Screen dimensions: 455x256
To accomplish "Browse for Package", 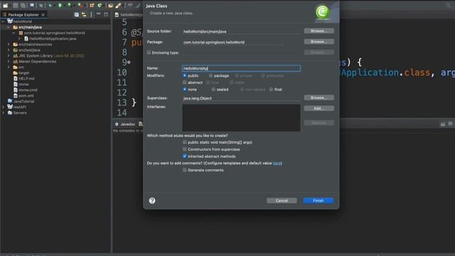I will tap(319, 41).
